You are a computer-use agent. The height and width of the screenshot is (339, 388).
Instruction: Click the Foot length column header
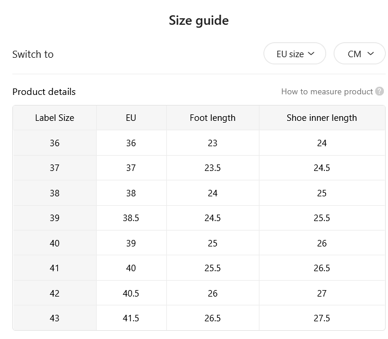point(212,118)
